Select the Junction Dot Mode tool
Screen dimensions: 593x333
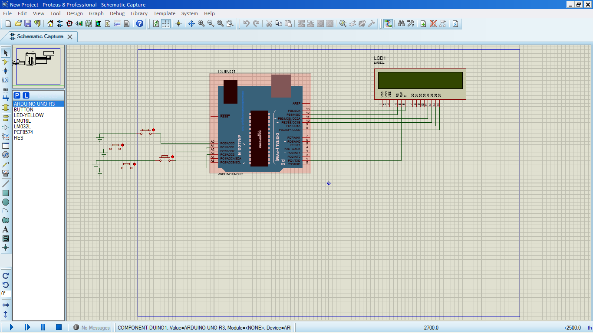(6, 72)
